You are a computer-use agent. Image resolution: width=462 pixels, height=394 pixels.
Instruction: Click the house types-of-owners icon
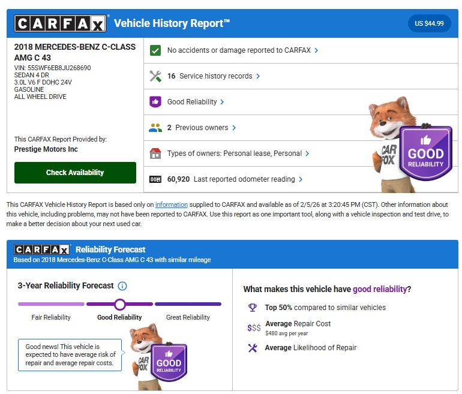(x=155, y=154)
